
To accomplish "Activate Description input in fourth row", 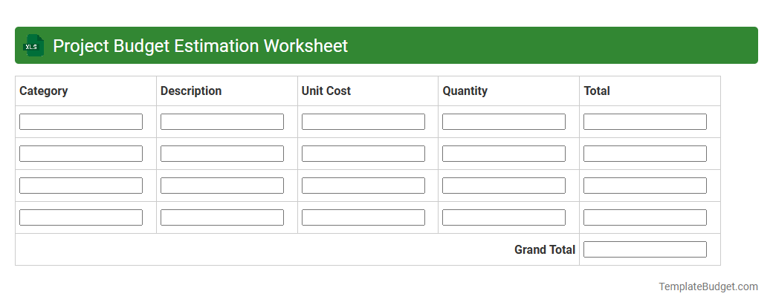I will [x=222, y=217].
